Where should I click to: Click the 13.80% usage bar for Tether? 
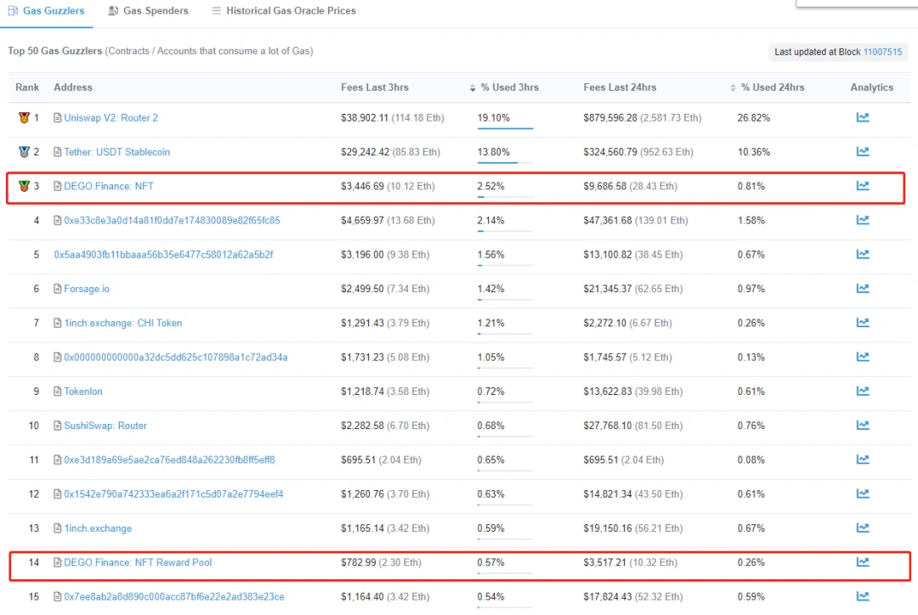point(505,162)
